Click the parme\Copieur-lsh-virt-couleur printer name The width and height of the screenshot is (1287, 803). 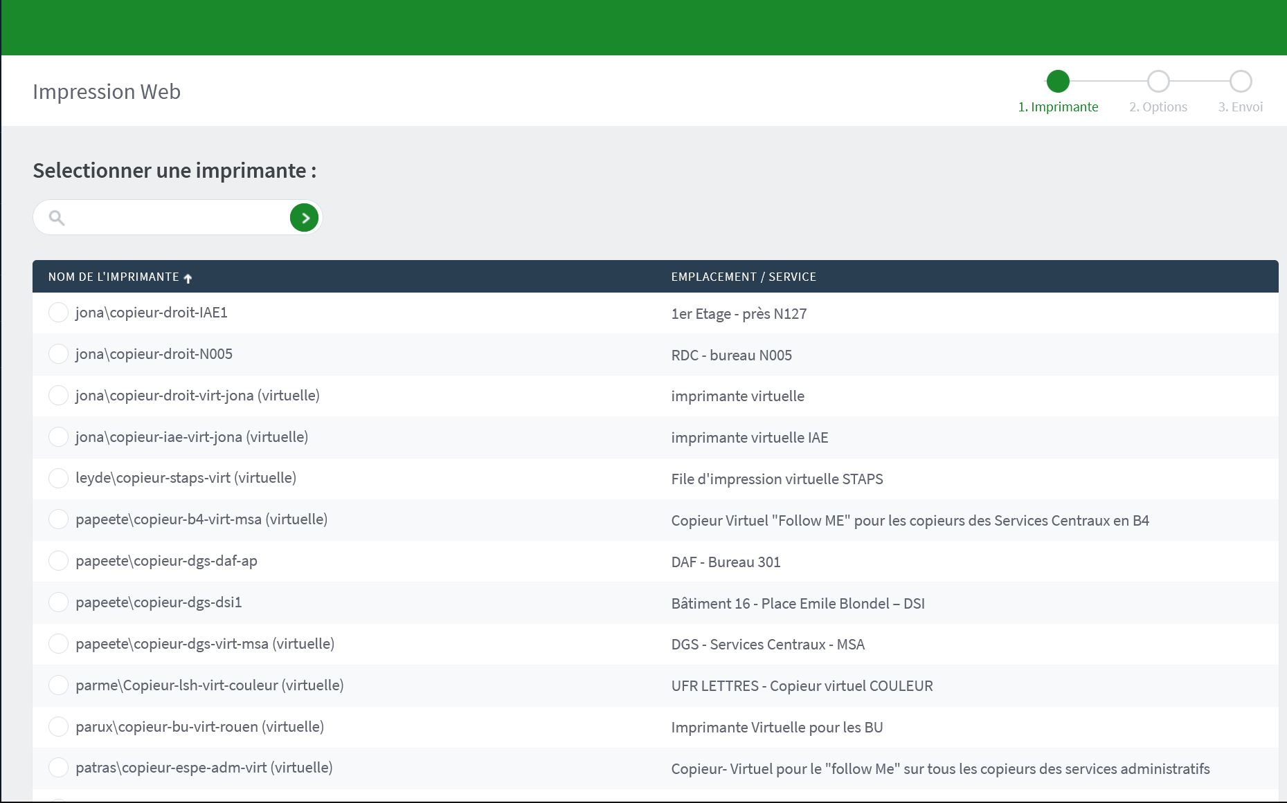[209, 685]
